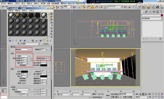Toggle checkered Background icon in Material Editor

(51, 20)
